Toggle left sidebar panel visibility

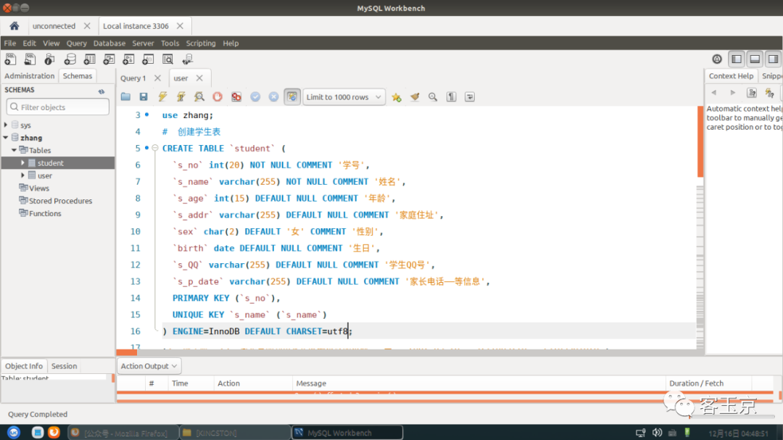(x=737, y=59)
